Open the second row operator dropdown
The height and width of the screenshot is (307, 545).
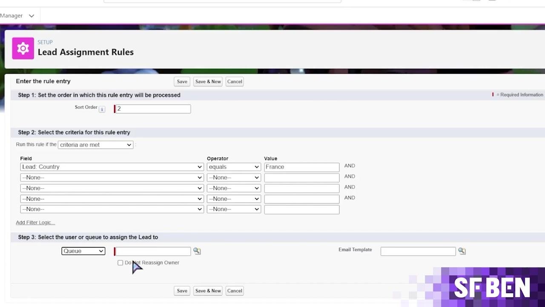234,177
